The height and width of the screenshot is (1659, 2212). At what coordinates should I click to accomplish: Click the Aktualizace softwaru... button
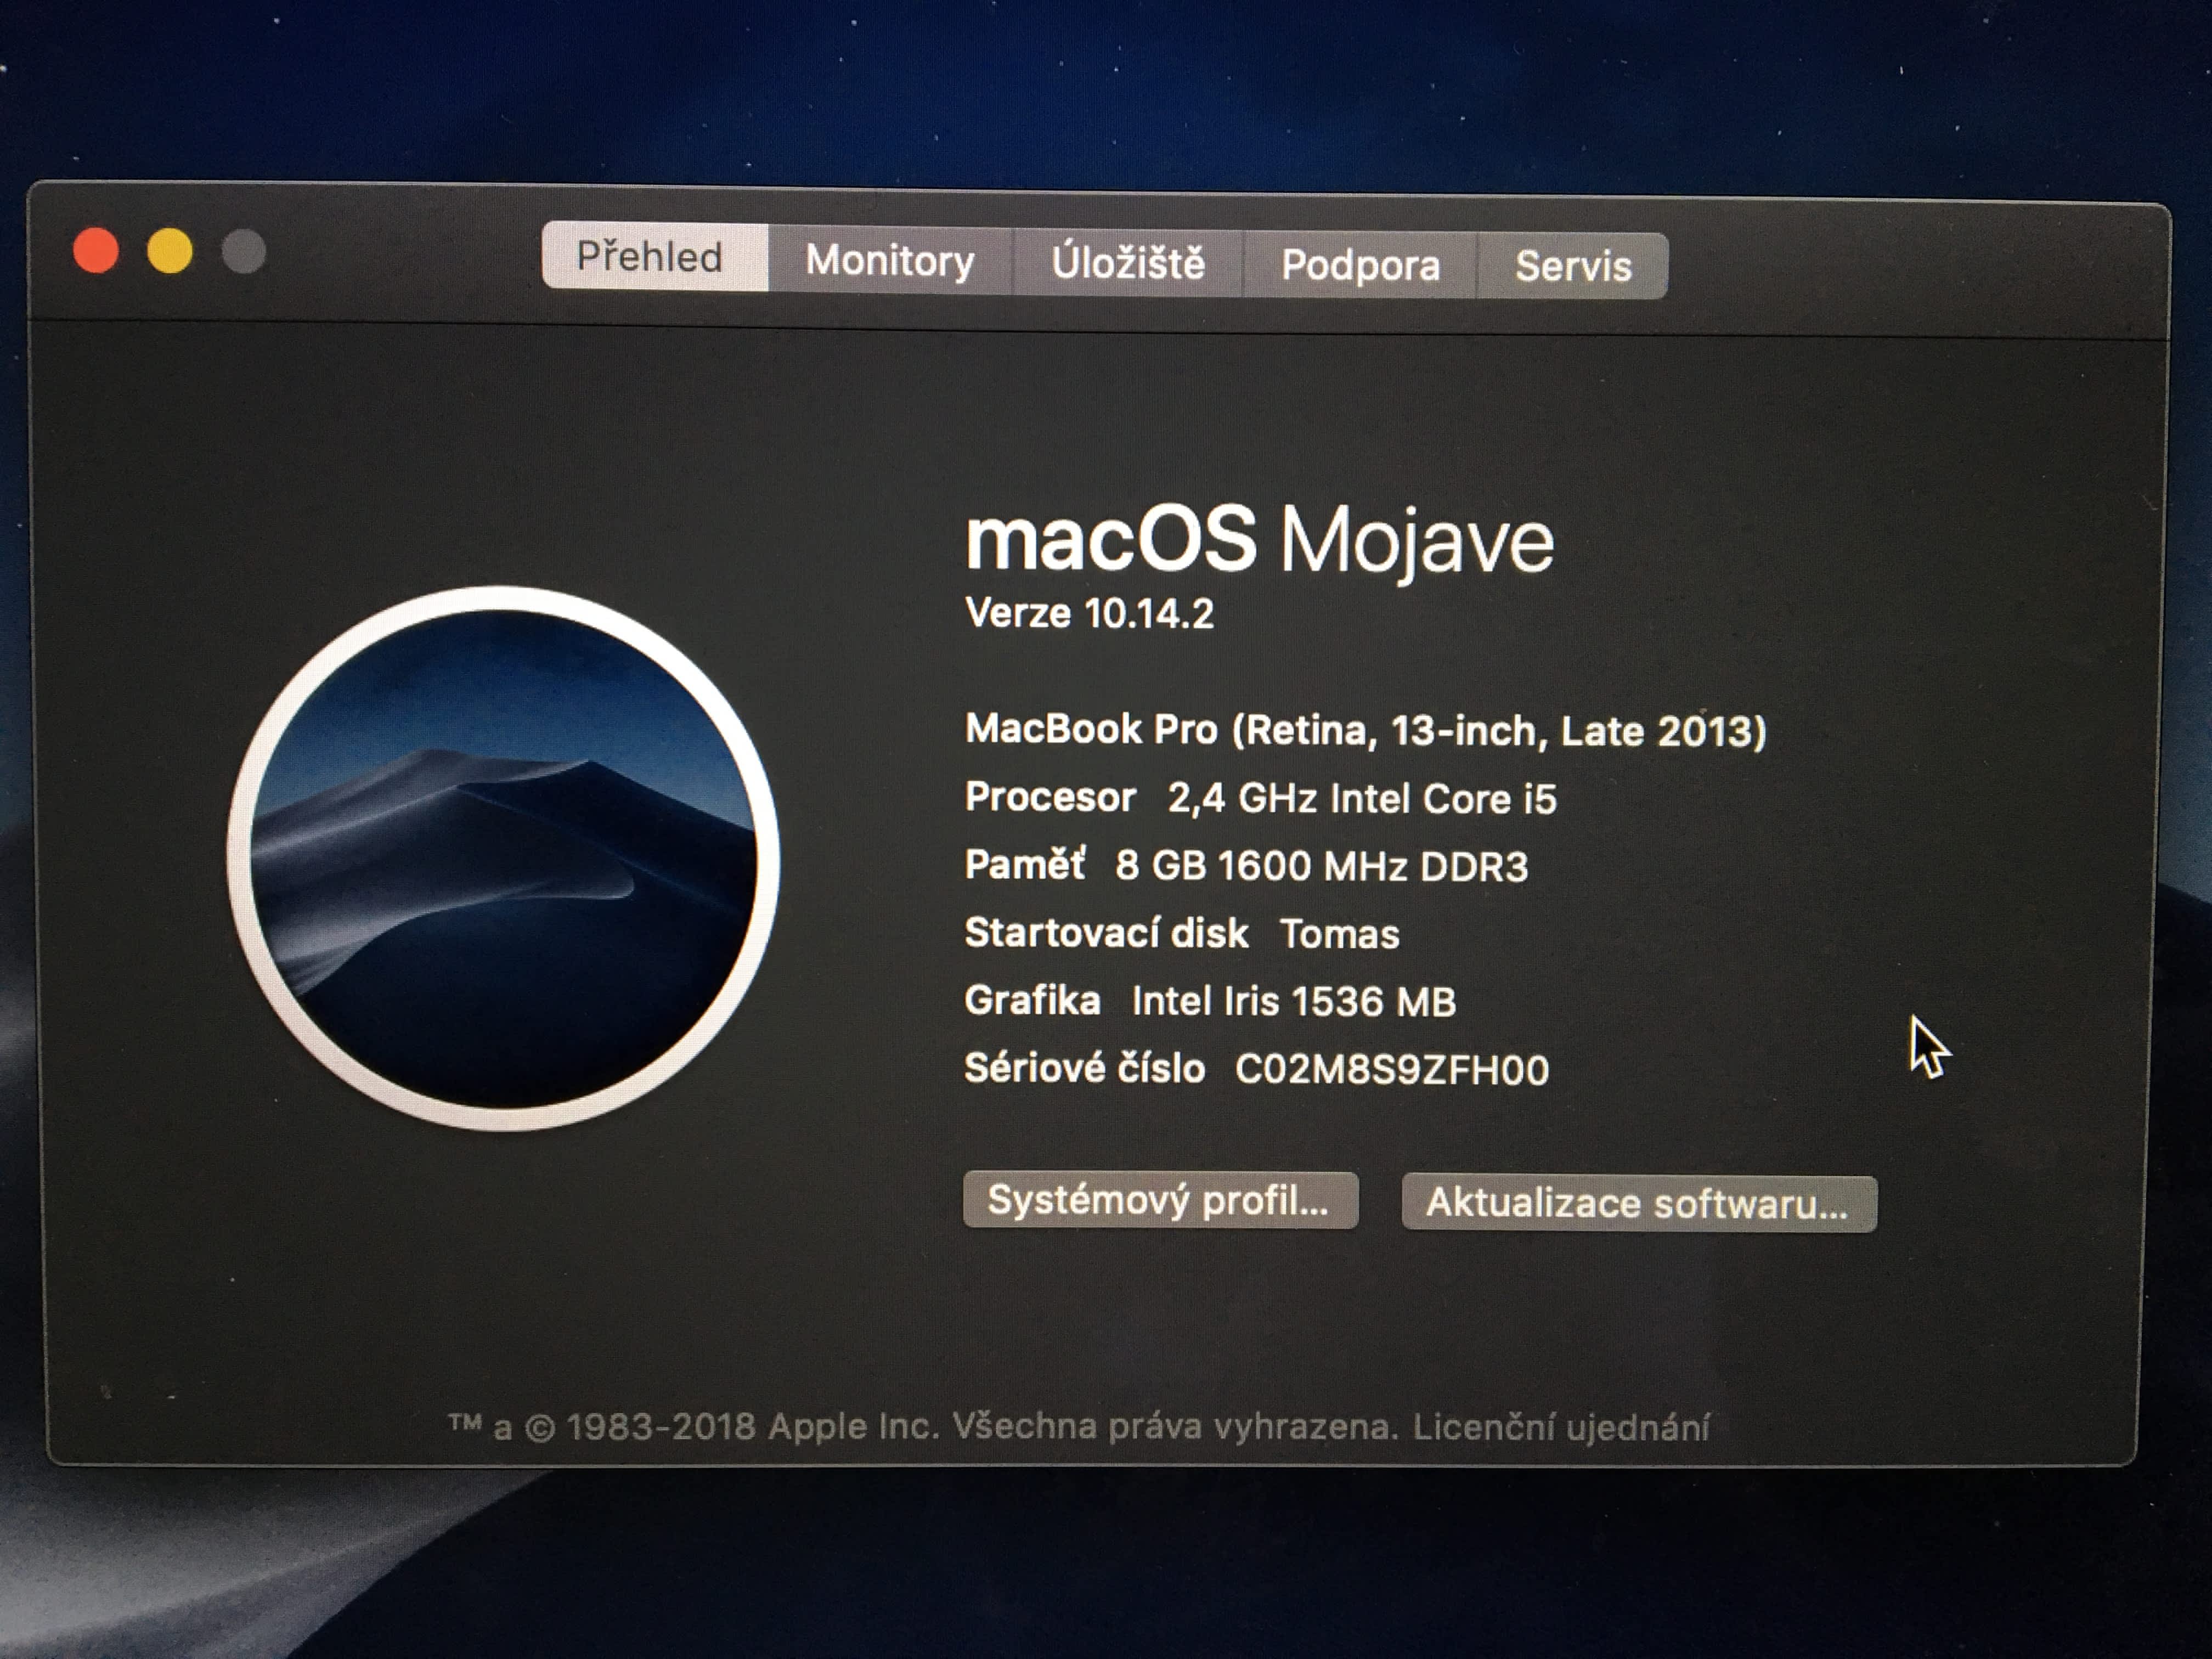[1638, 1203]
